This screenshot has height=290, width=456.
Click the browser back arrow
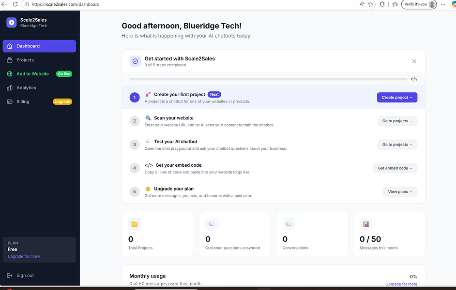coord(4,4)
